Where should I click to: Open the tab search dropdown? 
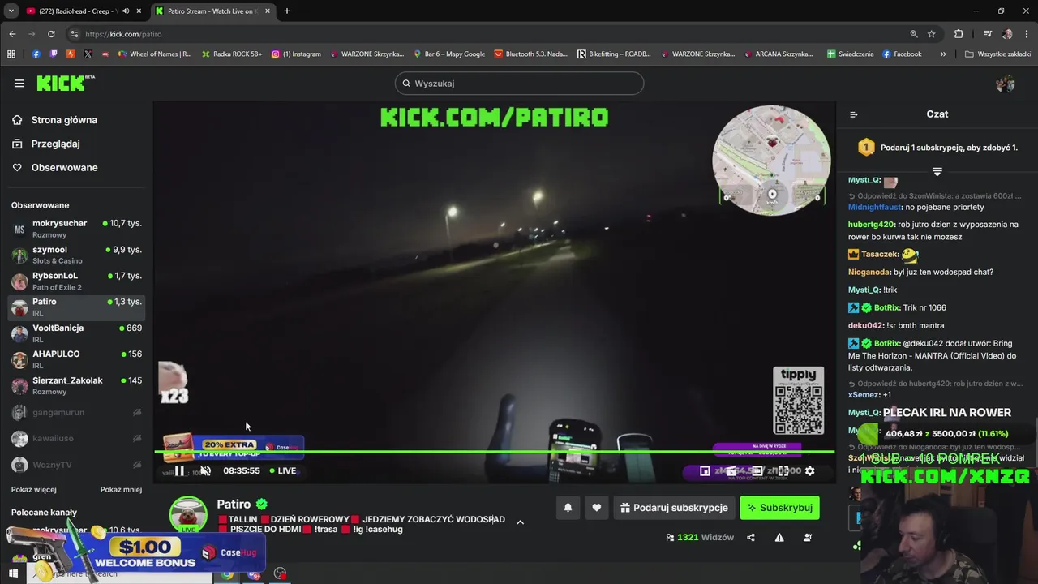(11, 11)
